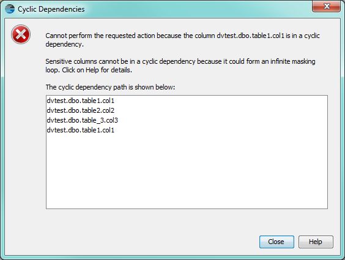
Task: Click the Cyclic Dependencies title text
Action: point(51,9)
